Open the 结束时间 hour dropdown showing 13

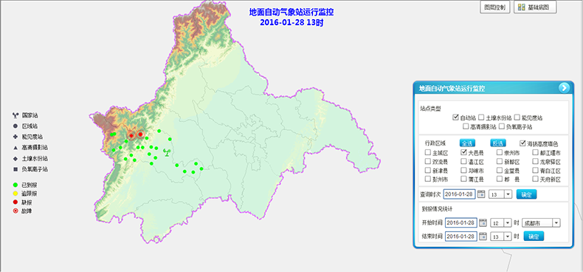tap(501, 237)
